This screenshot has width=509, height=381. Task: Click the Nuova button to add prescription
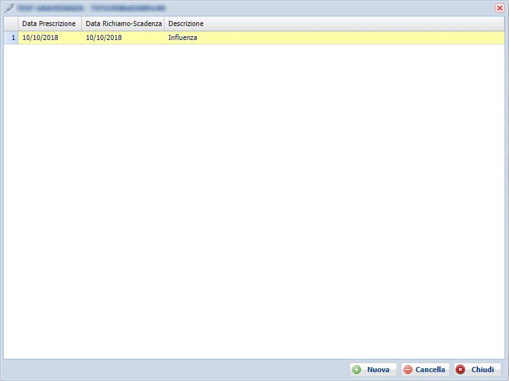(373, 370)
